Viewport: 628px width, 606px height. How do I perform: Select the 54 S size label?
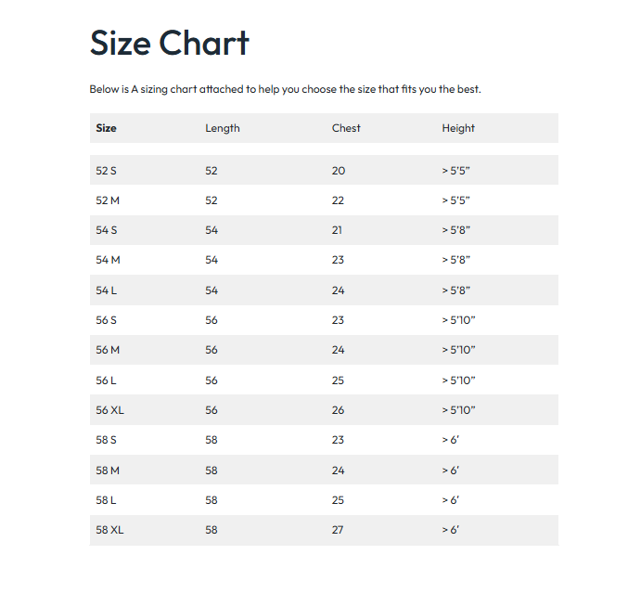(107, 230)
